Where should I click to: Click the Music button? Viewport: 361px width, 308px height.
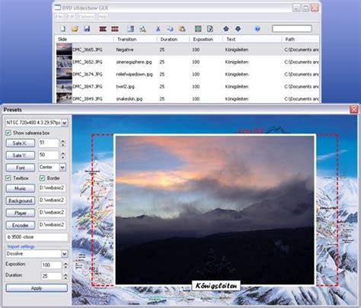tap(21, 188)
